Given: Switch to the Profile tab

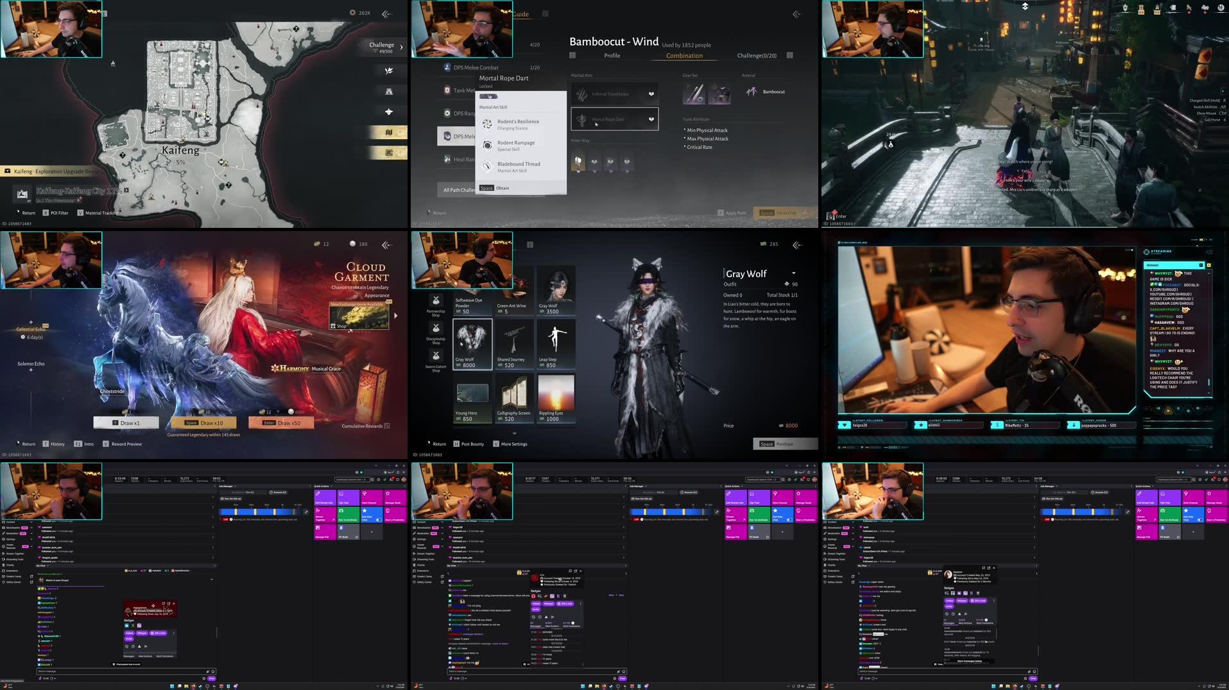Looking at the screenshot, I should 612,56.
